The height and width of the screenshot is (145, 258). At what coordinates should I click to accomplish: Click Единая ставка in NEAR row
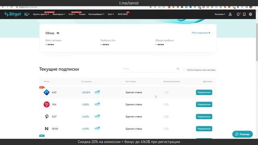[x=134, y=129]
